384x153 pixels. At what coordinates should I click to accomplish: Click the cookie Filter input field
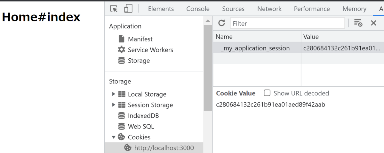pos(287,23)
